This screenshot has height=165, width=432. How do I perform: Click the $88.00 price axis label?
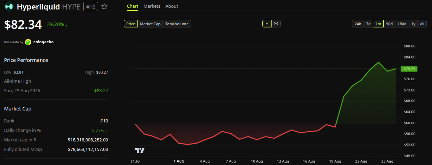tap(410, 46)
